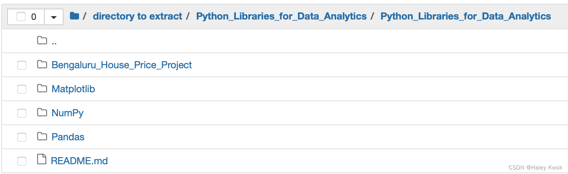Open the README.md file link
This screenshot has width=568, height=174.
[79, 161]
